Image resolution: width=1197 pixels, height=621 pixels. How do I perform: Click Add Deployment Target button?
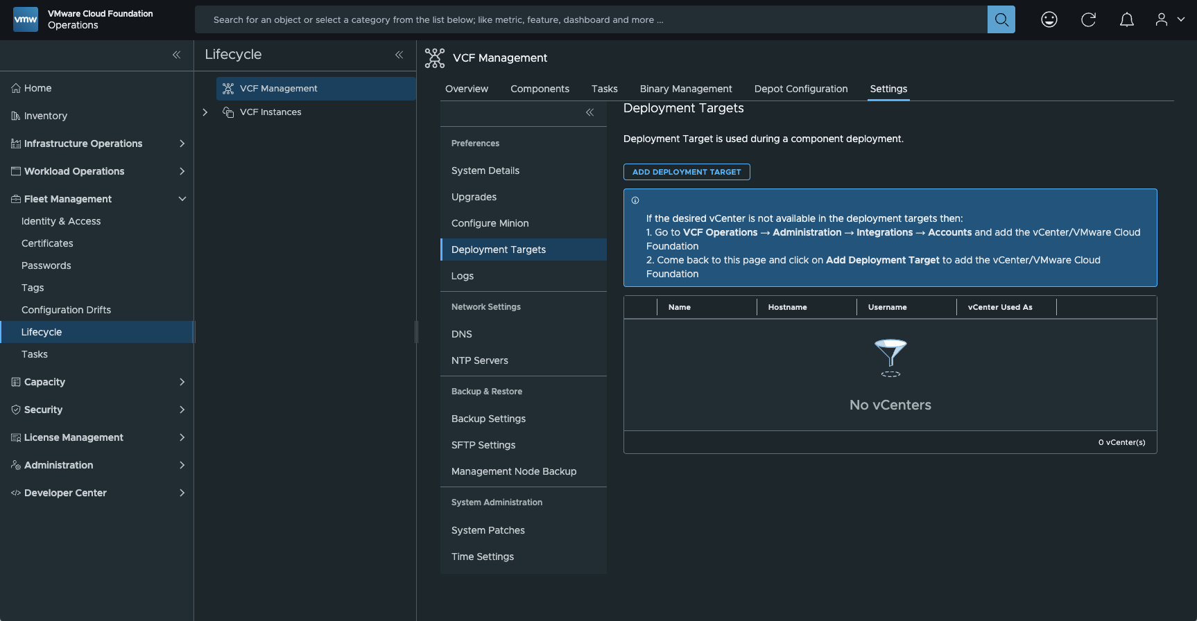pos(686,172)
